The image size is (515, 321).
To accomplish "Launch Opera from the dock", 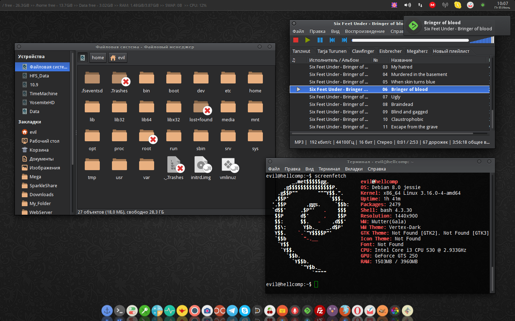I will point(357,311).
